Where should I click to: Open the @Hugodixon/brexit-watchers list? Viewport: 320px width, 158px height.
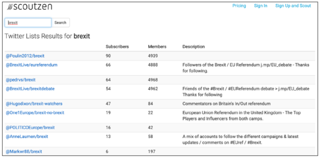click(x=34, y=104)
